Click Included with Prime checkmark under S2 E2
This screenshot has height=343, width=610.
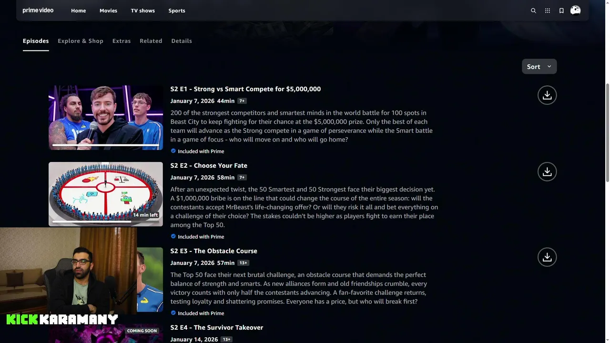coord(173,236)
